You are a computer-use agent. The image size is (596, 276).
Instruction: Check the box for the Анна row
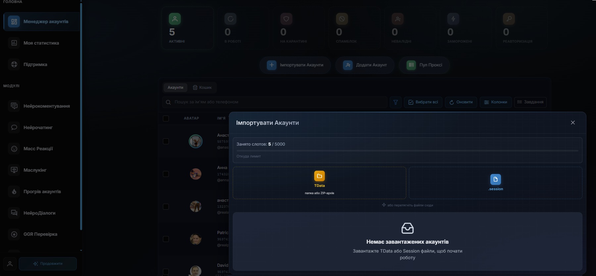pos(166,174)
